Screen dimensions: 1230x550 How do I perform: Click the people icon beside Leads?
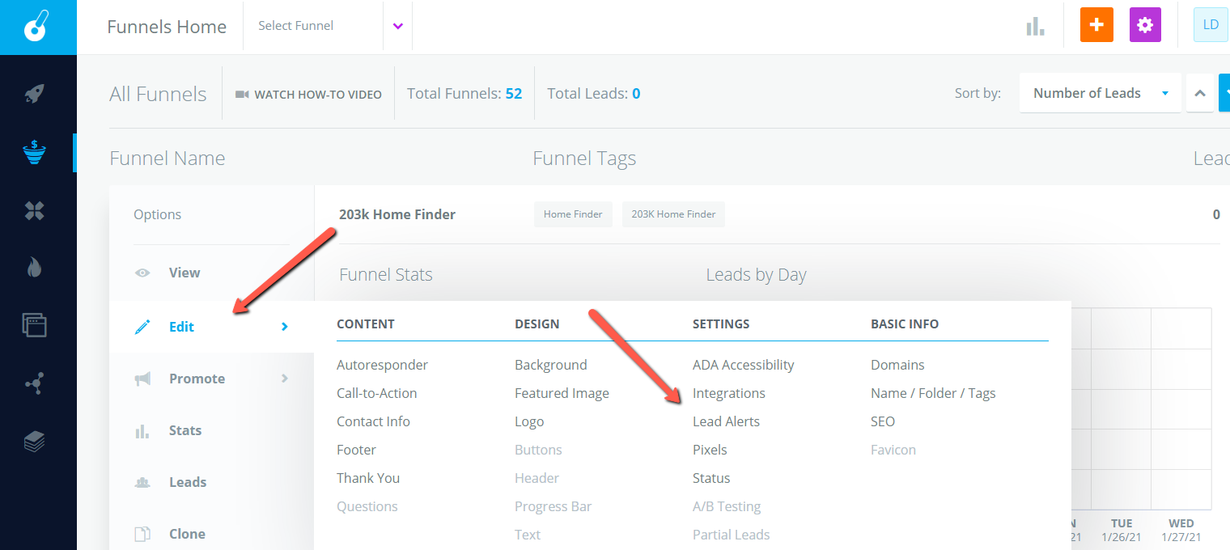pyautogui.click(x=142, y=482)
